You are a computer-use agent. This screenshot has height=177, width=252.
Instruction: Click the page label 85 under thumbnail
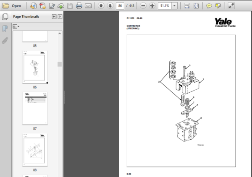[x=35, y=46]
